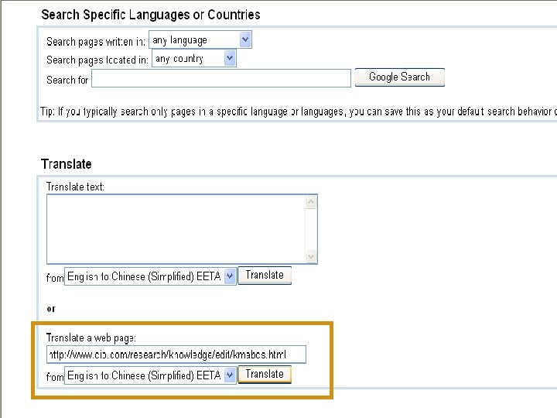This screenshot has width=557, height=418.
Task: Click the web page URL input field
Action: tap(176, 355)
